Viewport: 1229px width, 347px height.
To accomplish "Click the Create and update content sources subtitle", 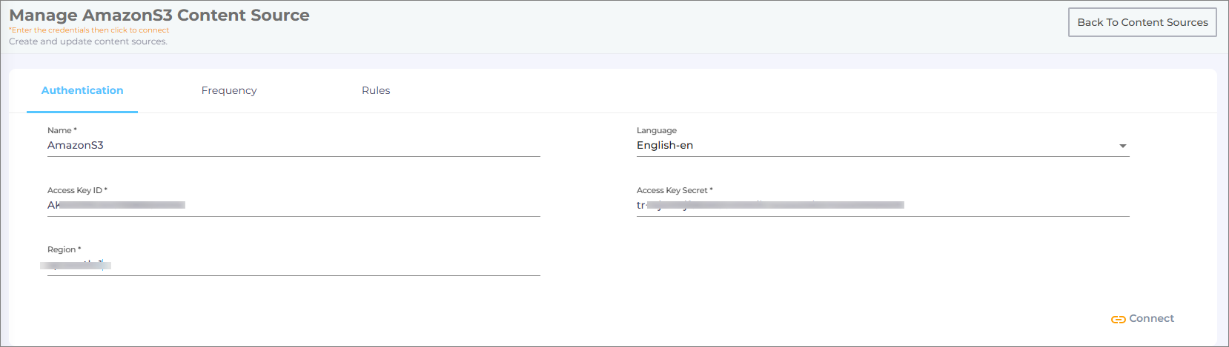I will [x=88, y=41].
